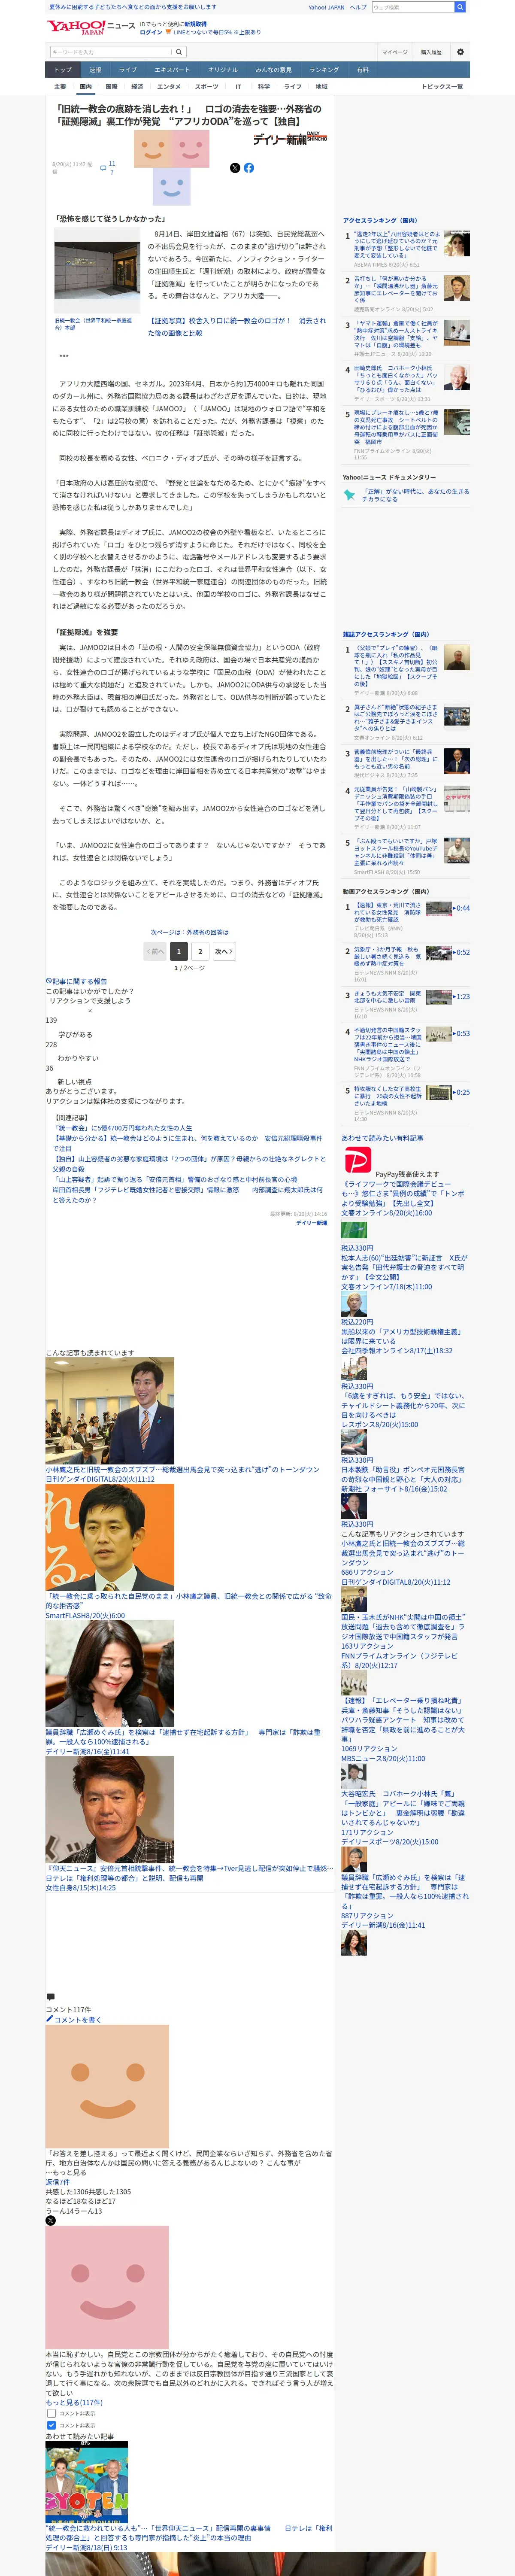Open 小林鷹之氏 related article thumbnail
The height and width of the screenshot is (2576, 515).
click(x=109, y=1411)
